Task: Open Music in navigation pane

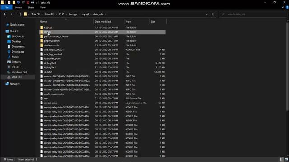Action: pyautogui.click(x=15, y=57)
